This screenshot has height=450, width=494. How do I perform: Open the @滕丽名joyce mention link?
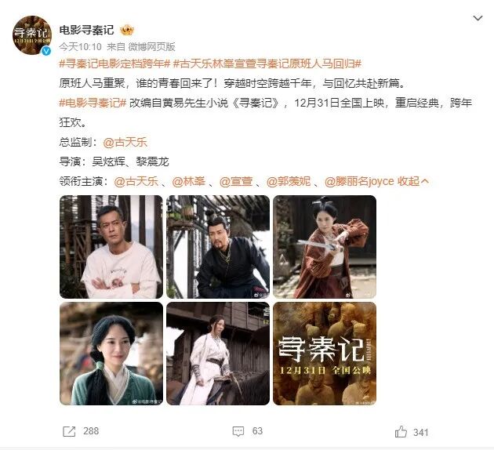pos(359,181)
